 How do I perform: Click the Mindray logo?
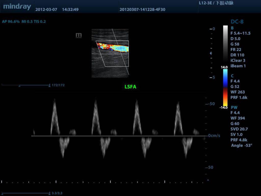pyautogui.click(x=17, y=7)
